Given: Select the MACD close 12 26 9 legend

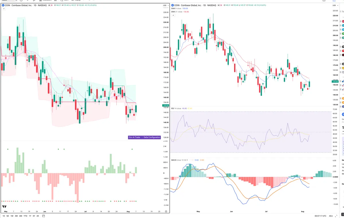Looking at the screenshot, I should click(x=179, y=160).
